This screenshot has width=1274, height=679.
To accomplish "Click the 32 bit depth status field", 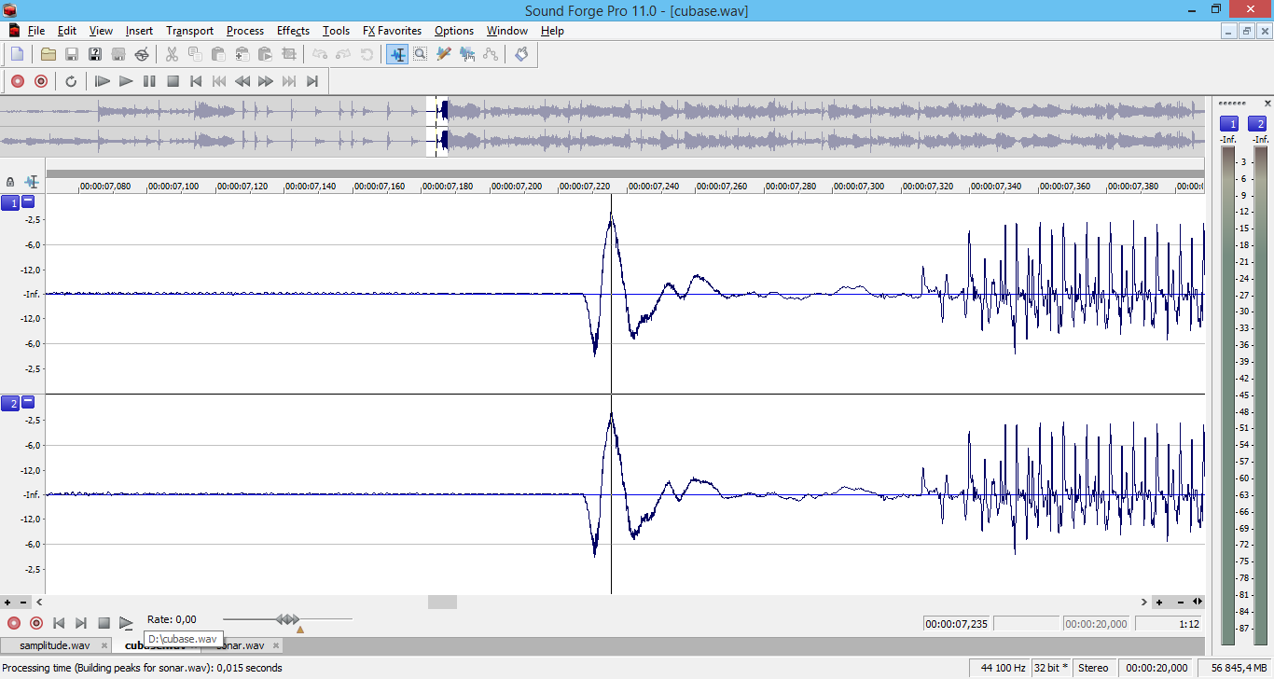I will pyautogui.click(x=1051, y=668).
